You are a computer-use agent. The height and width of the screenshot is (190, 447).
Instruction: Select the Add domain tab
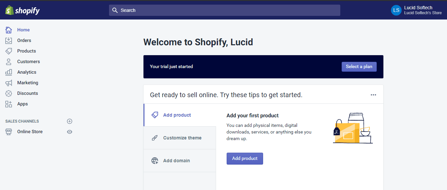click(x=180, y=161)
